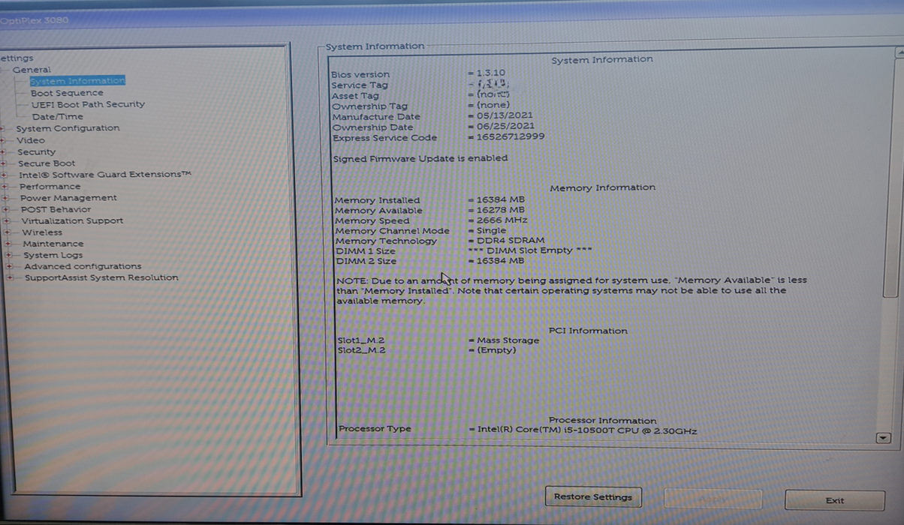
Task: Click the Ownership Date value 06/25/2021
Action: click(506, 127)
